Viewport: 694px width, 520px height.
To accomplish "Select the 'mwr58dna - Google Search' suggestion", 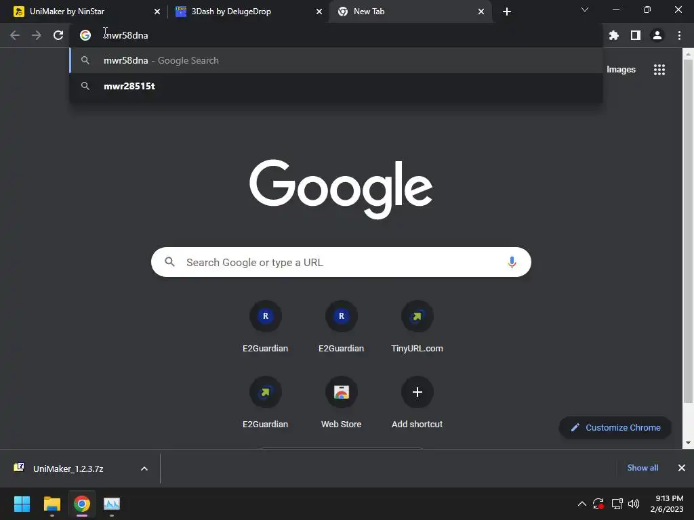I will click(x=336, y=60).
